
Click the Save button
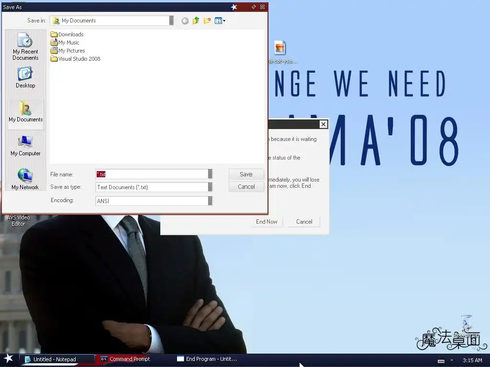coord(246,174)
